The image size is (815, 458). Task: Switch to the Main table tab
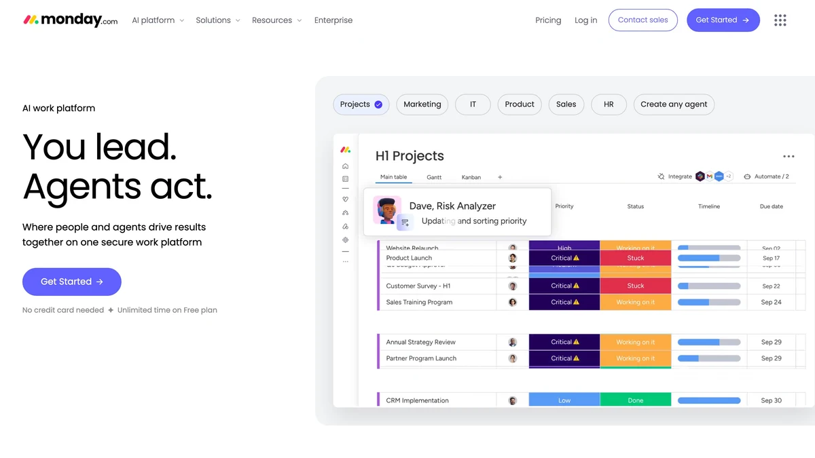(x=393, y=177)
